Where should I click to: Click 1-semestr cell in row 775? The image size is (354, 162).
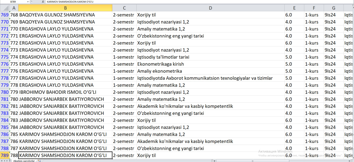(x=124, y=57)
